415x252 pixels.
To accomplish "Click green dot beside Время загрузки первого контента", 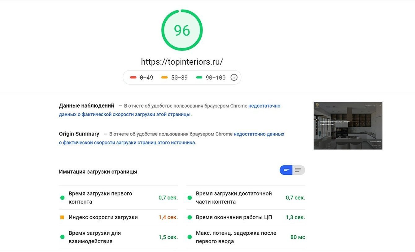I will pyautogui.click(x=62, y=198).
